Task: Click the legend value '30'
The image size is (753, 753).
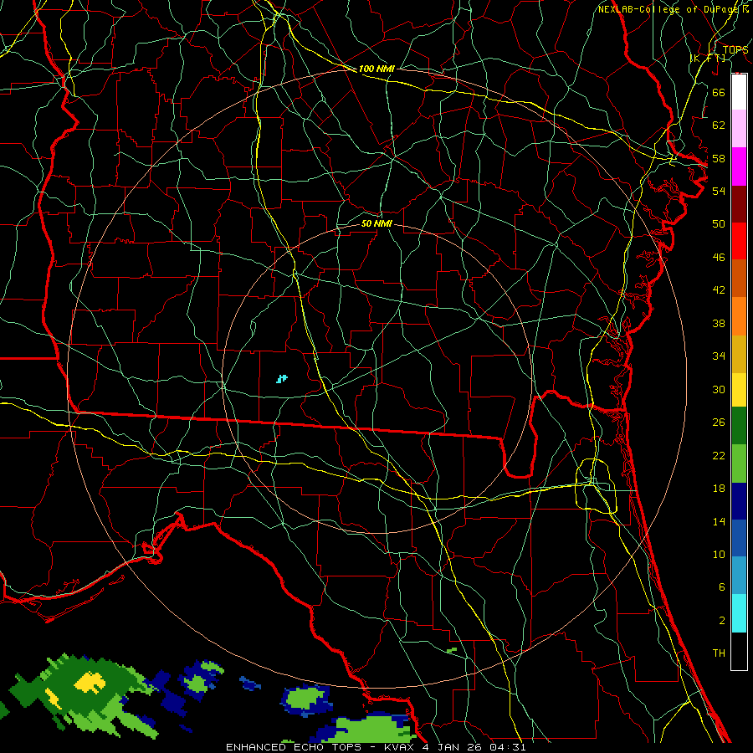Action: click(x=719, y=389)
